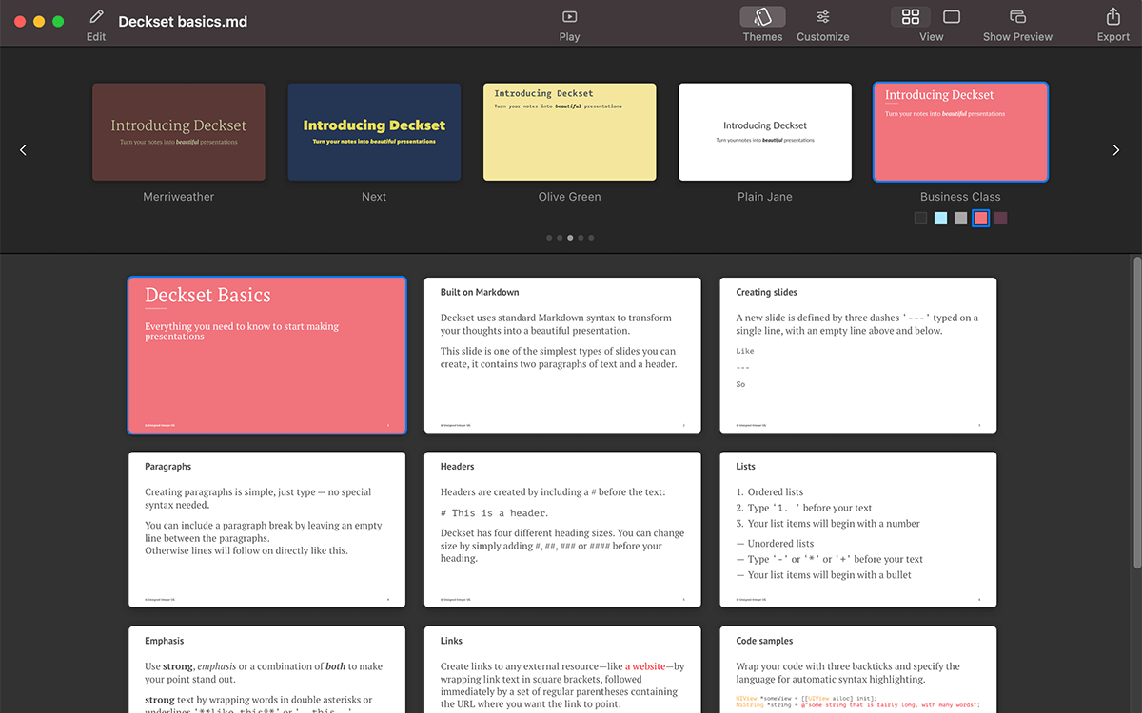Show previous themes with left arrow
This screenshot has height=713, width=1142.
tap(24, 149)
